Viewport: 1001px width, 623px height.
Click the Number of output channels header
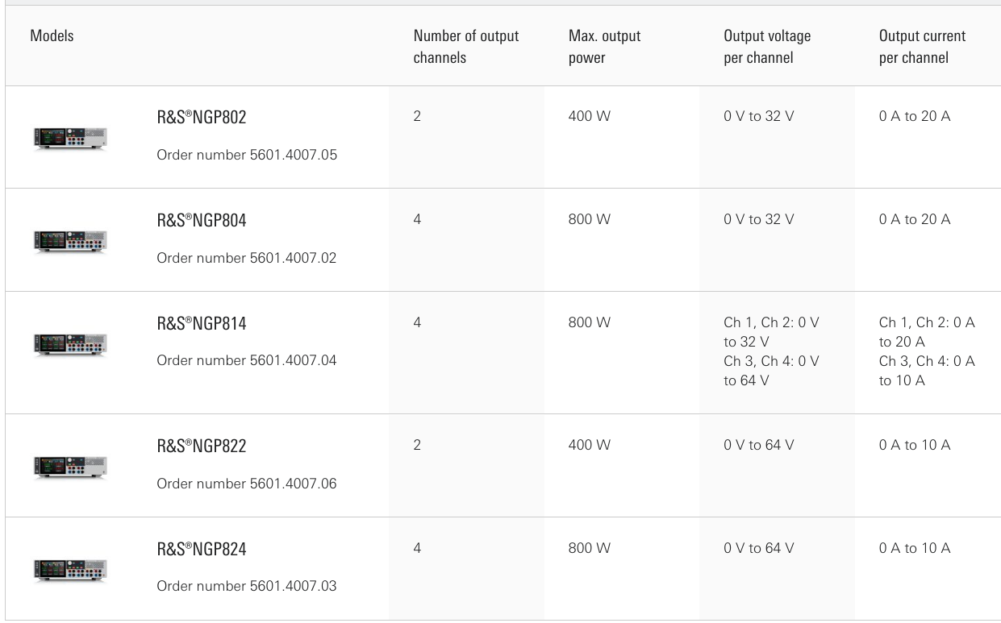[466, 47]
